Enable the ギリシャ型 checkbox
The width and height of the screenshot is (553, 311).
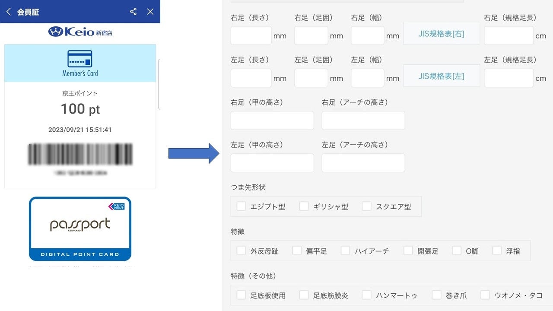[x=304, y=206]
